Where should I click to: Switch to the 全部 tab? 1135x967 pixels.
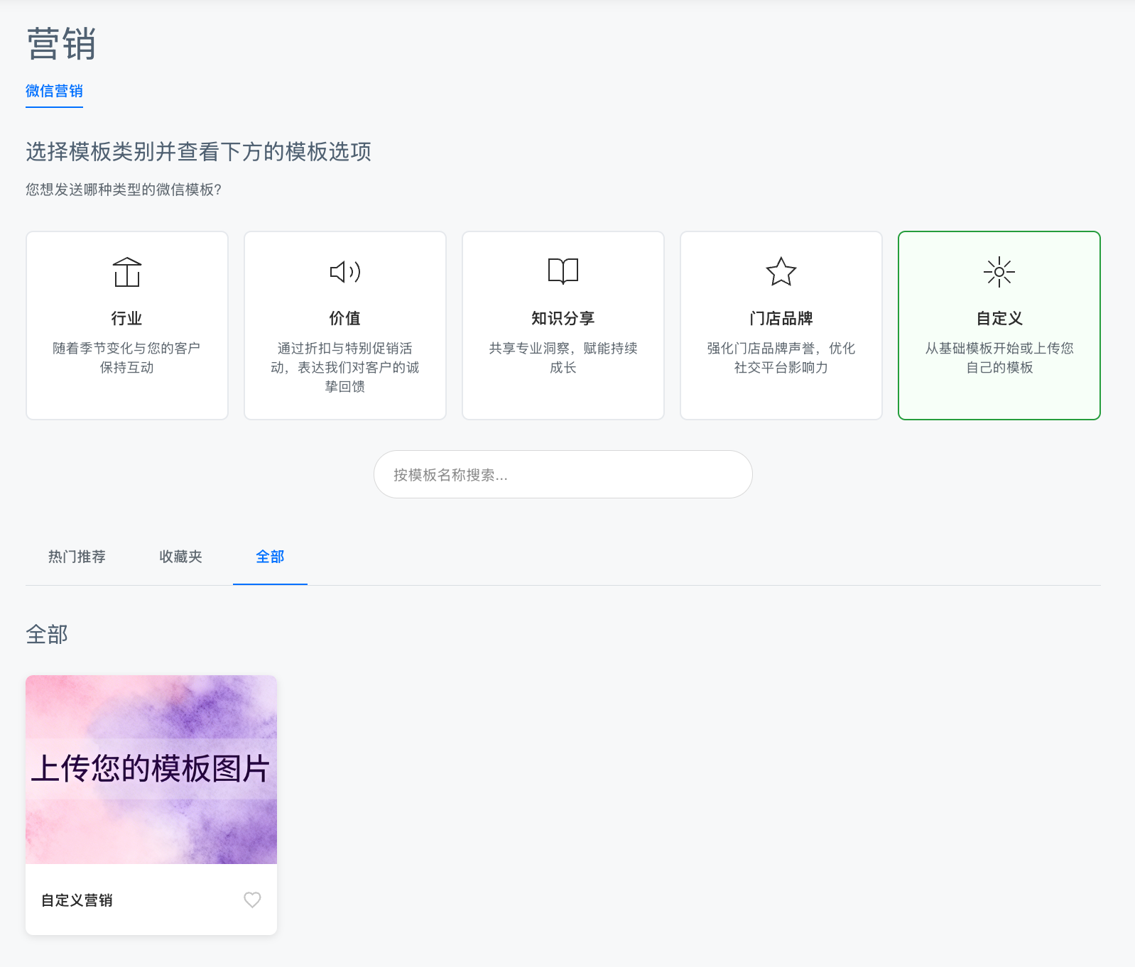(270, 557)
